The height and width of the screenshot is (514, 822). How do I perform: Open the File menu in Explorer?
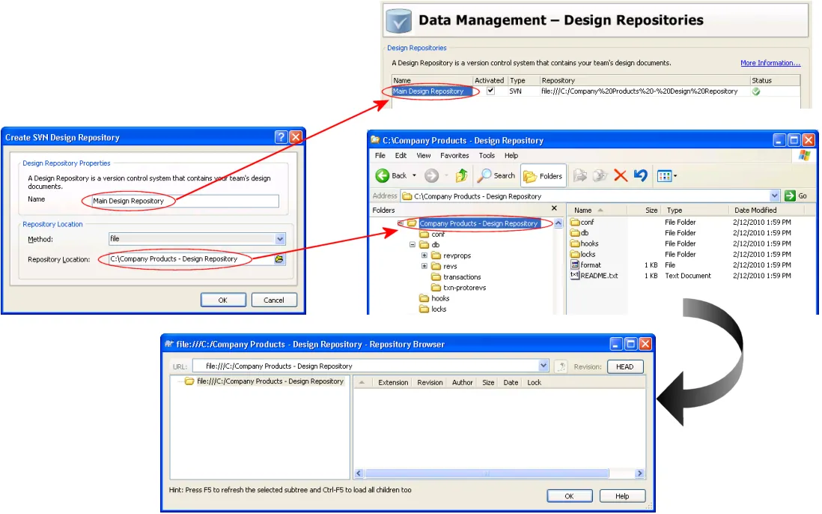[380, 156]
